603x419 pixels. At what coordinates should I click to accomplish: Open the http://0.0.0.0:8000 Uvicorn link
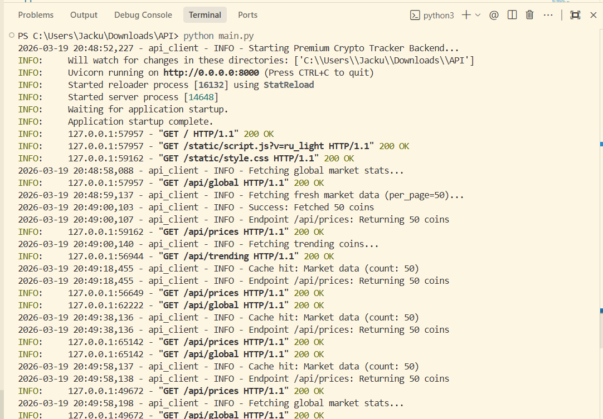[x=213, y=72]
